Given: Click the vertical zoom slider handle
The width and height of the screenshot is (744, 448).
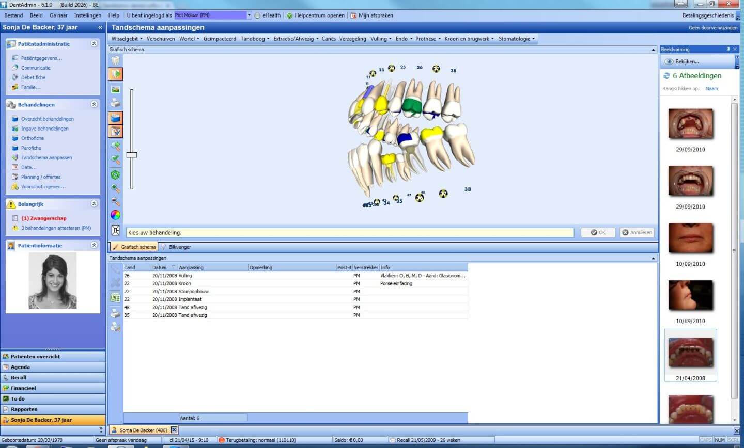Looking at the screenshot, I should (132, 155).
